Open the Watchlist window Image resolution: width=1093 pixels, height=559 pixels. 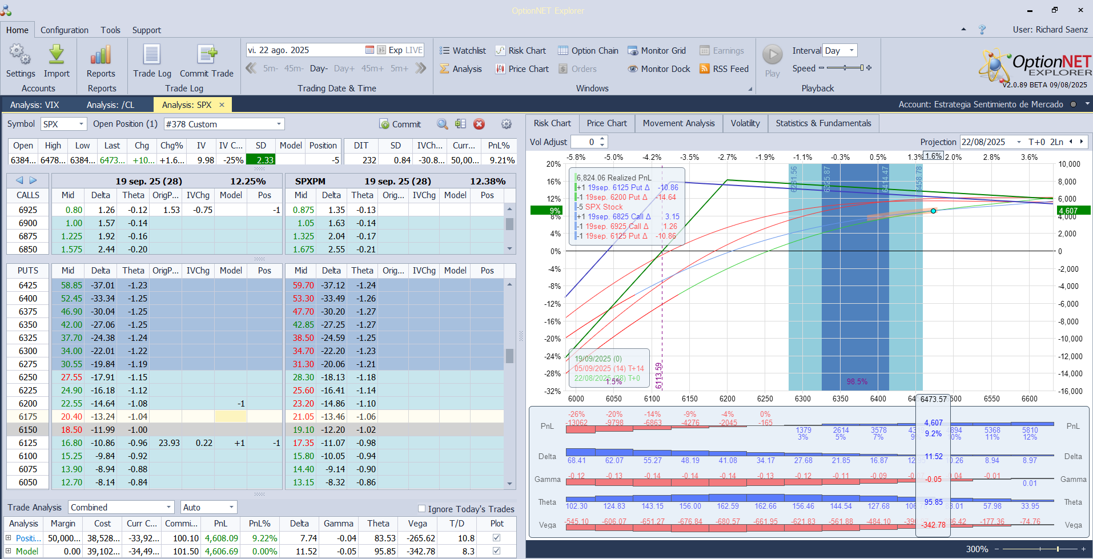point(463,51)
